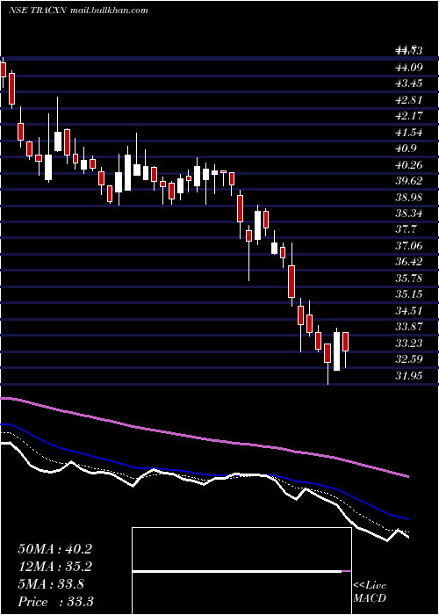The image size is (439, 615).
Task: Click the 37.06 price axis label
Action: 409,246
